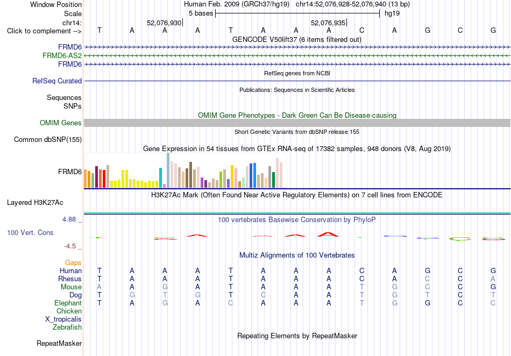Click 'Multiz Alignments of 100 Vertebrates' title
Image resolution: width=511 pixels, height=356 pixels.
pyautogui.click(x=297, y=255)
